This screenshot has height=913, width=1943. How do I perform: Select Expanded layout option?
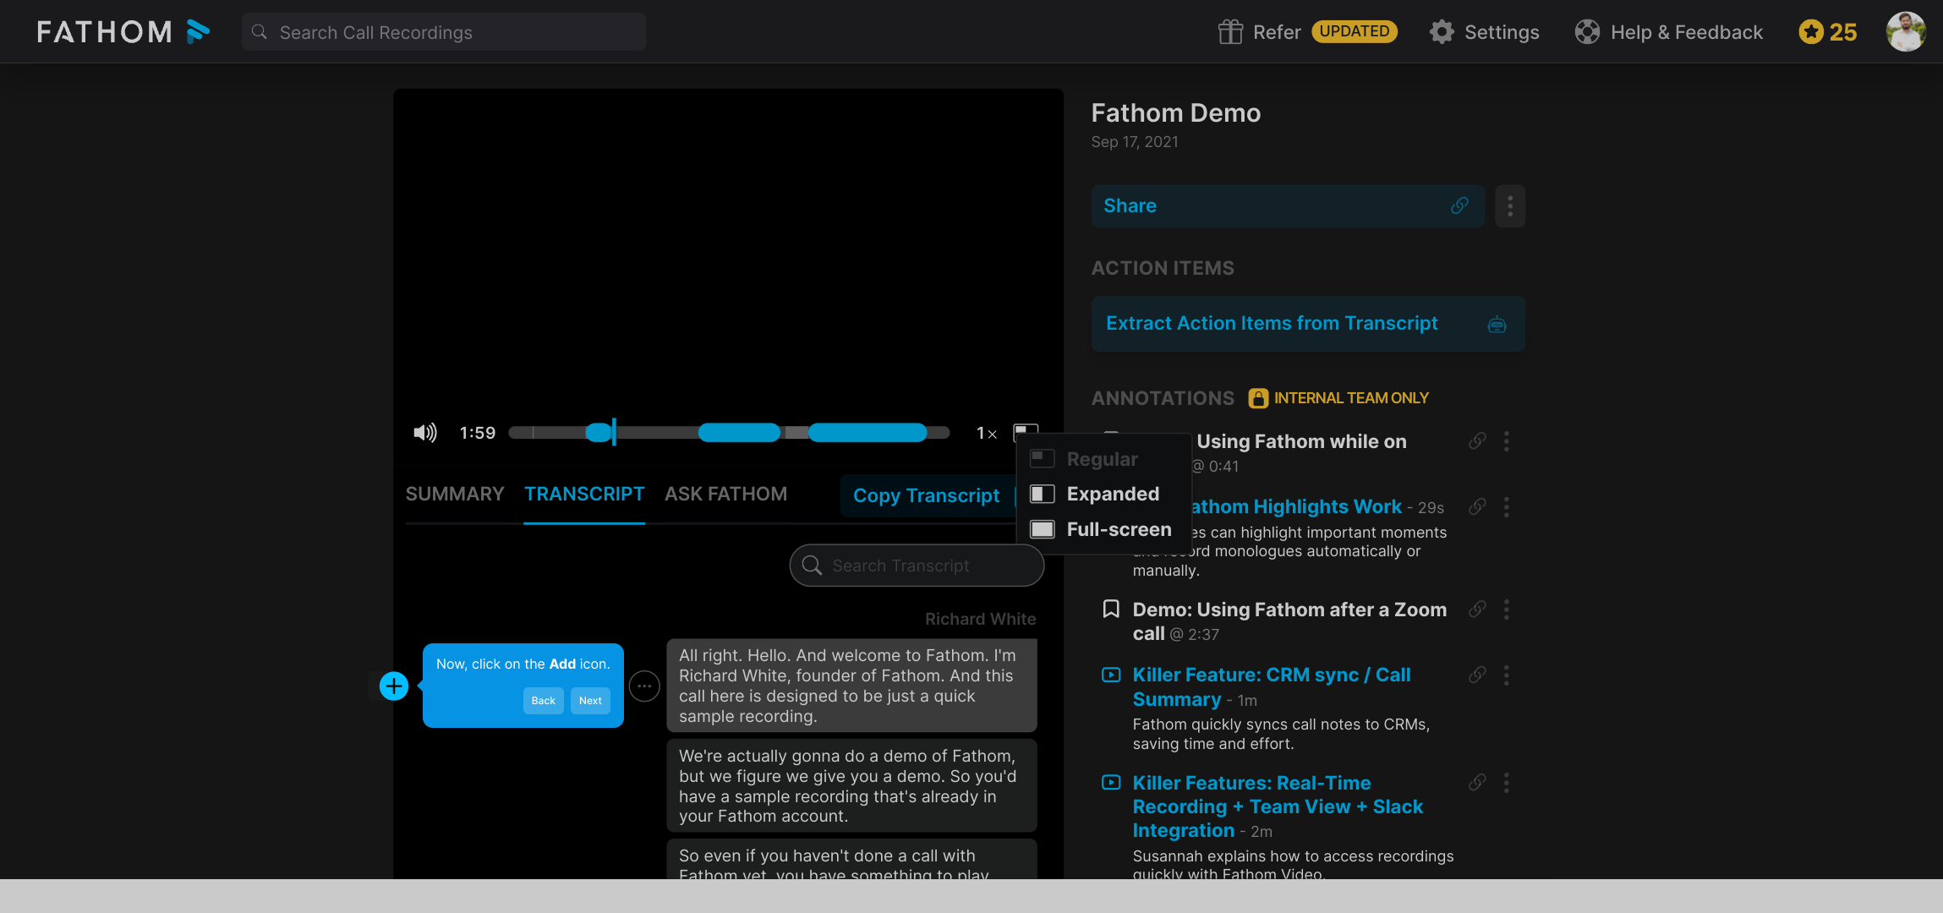click(x=1103, y=494)
